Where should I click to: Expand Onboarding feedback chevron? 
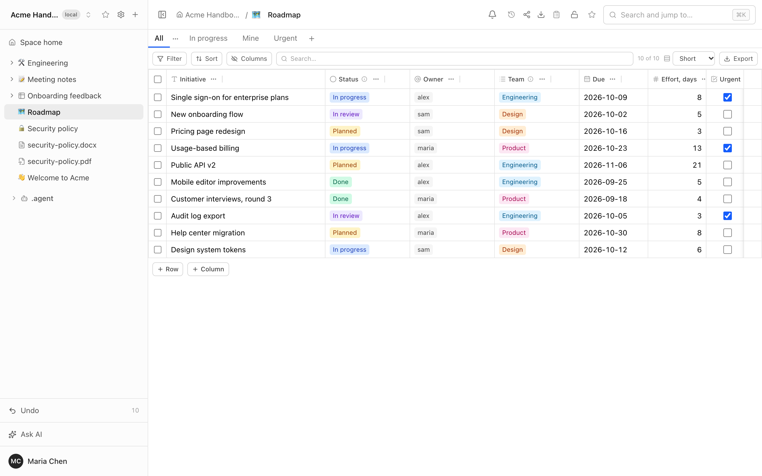12,95
